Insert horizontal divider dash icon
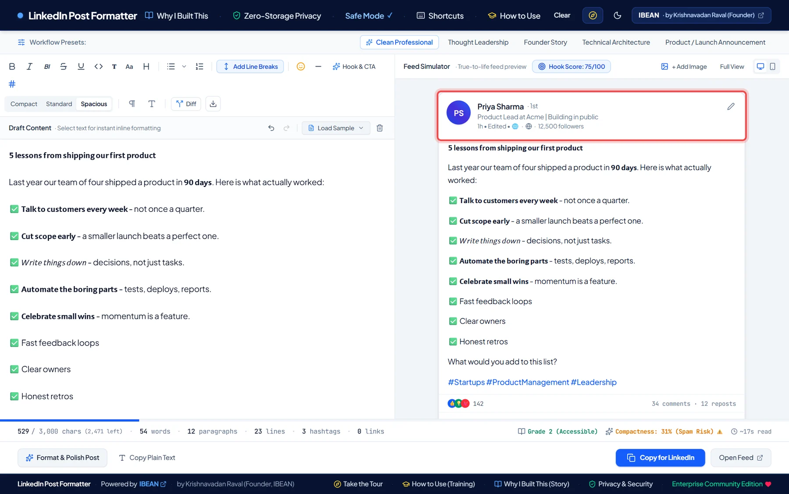This screenshot has width=789, height=494. pos(318,67)
